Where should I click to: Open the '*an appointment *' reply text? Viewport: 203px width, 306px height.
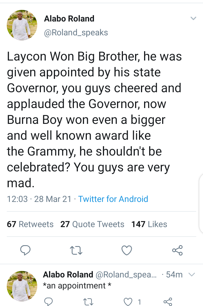click(x=77, y=286)
